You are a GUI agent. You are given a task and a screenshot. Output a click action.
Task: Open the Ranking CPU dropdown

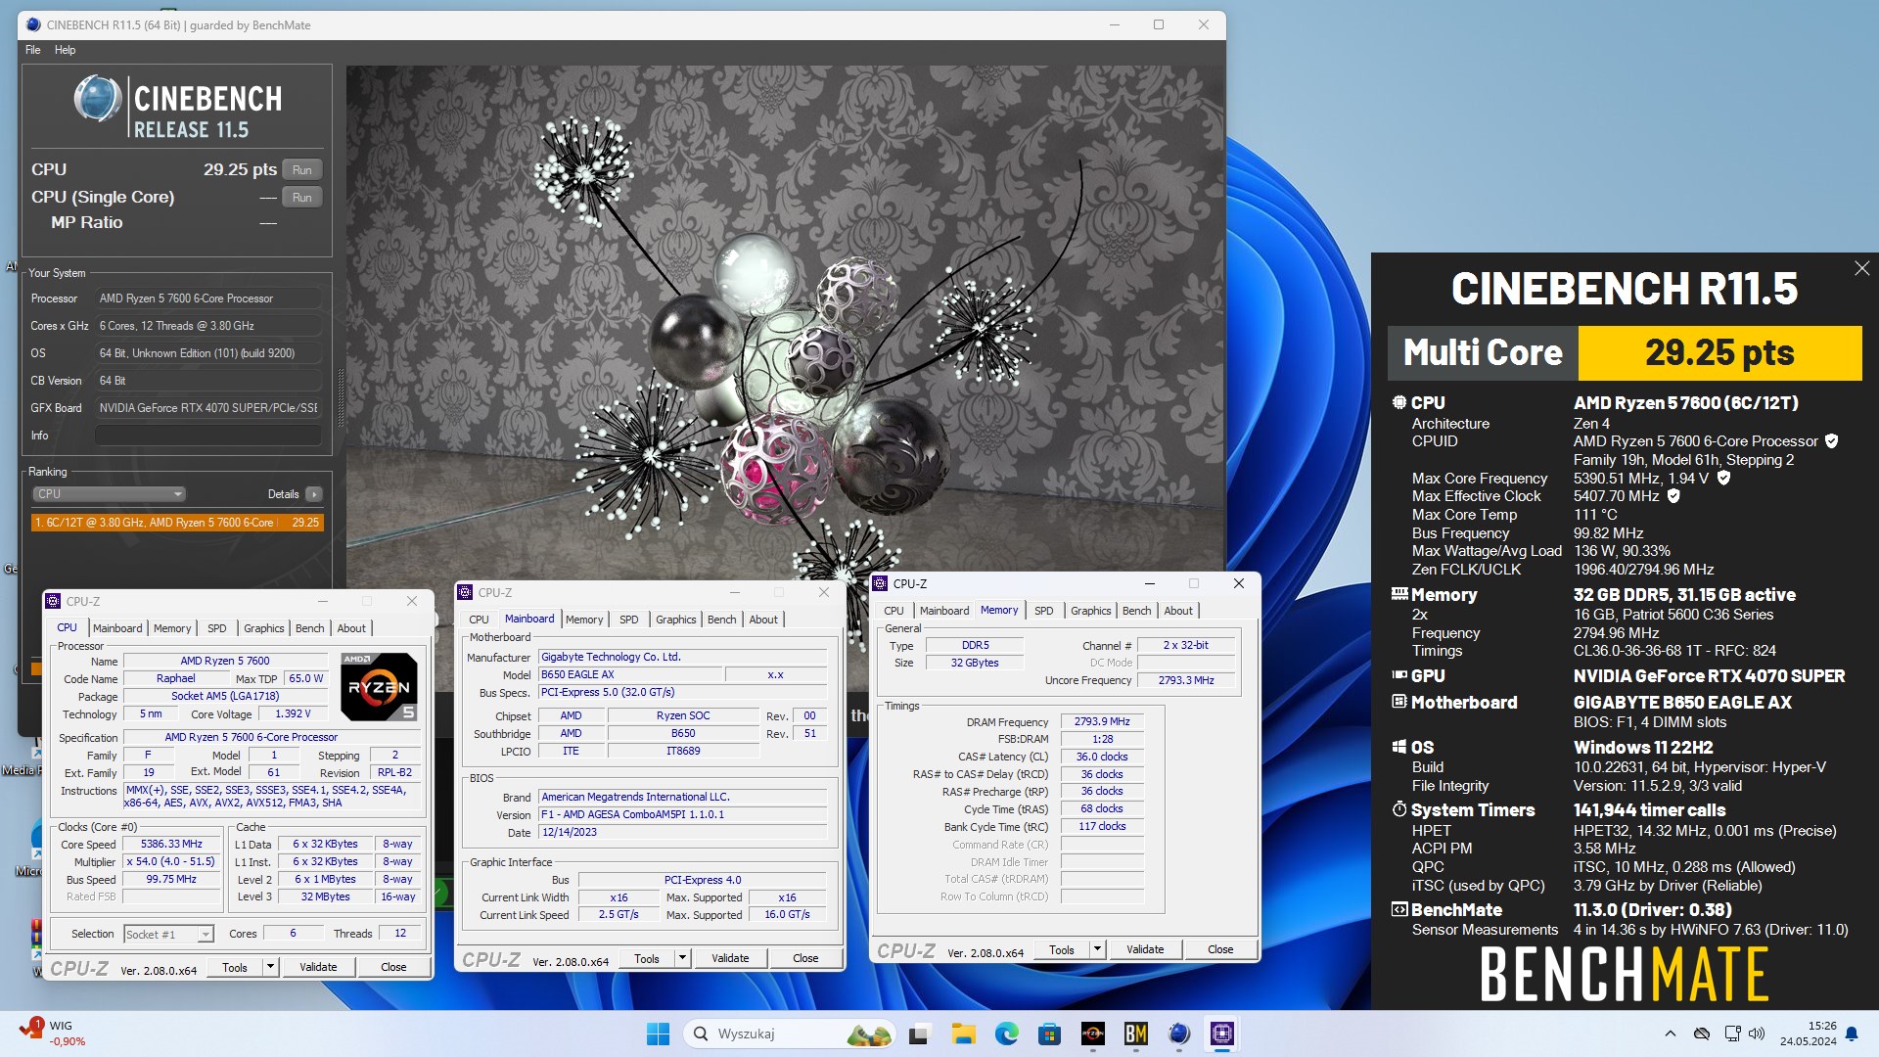tap(109, 494)
